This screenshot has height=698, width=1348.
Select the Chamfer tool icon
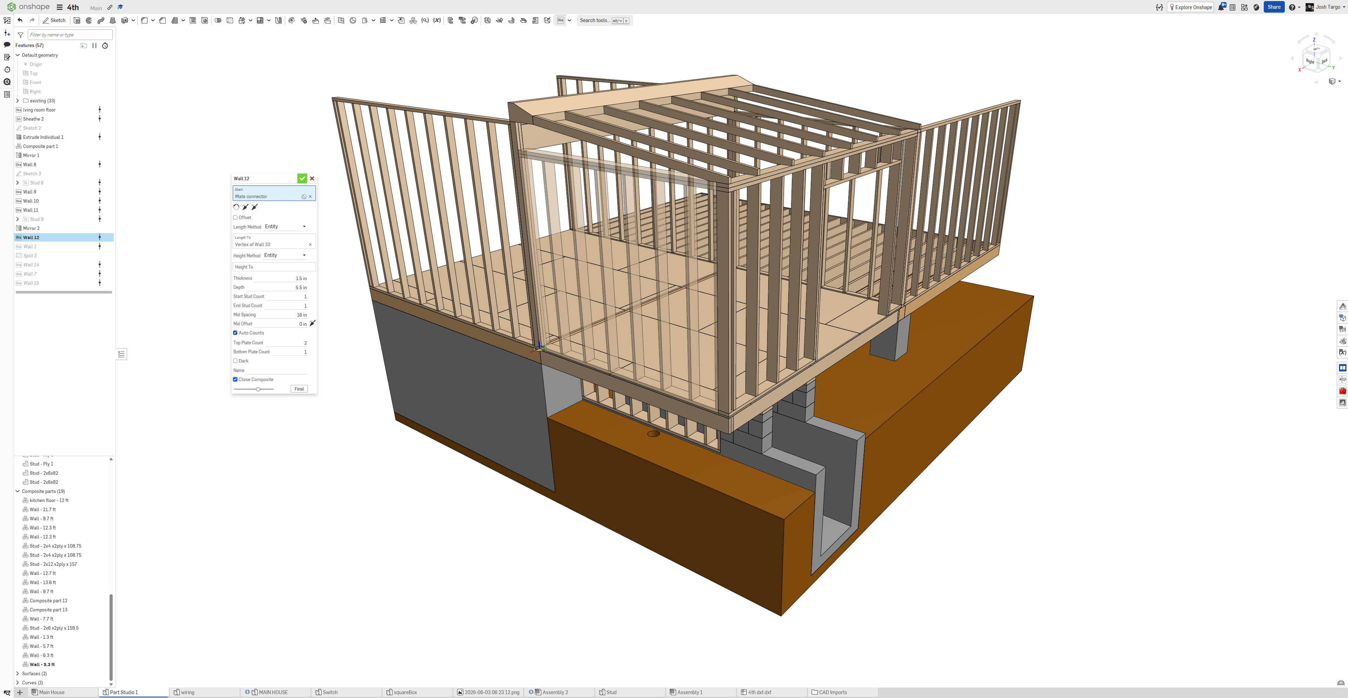tap(163, 20)
